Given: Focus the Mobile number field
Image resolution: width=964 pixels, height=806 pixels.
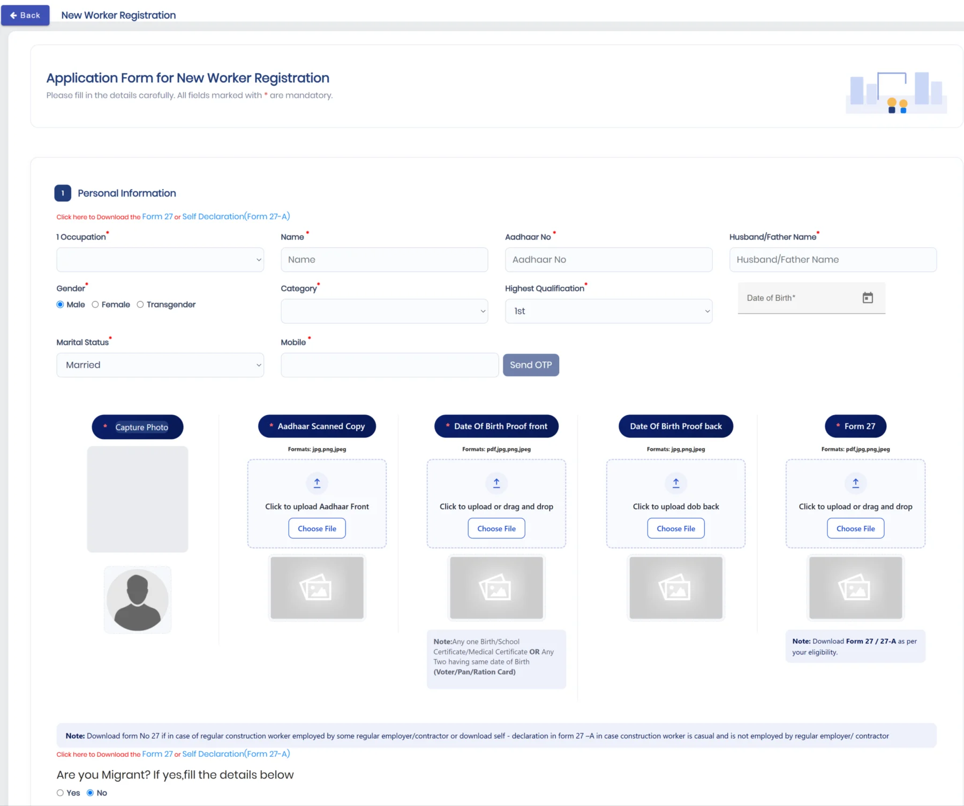Looking at the screenshot, I should (390, 365).
